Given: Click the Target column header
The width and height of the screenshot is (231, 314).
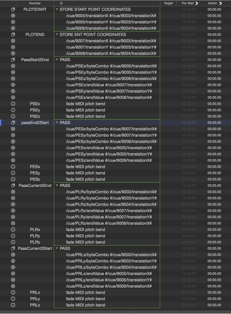Looking at the screenshot, I should [168, 3].
